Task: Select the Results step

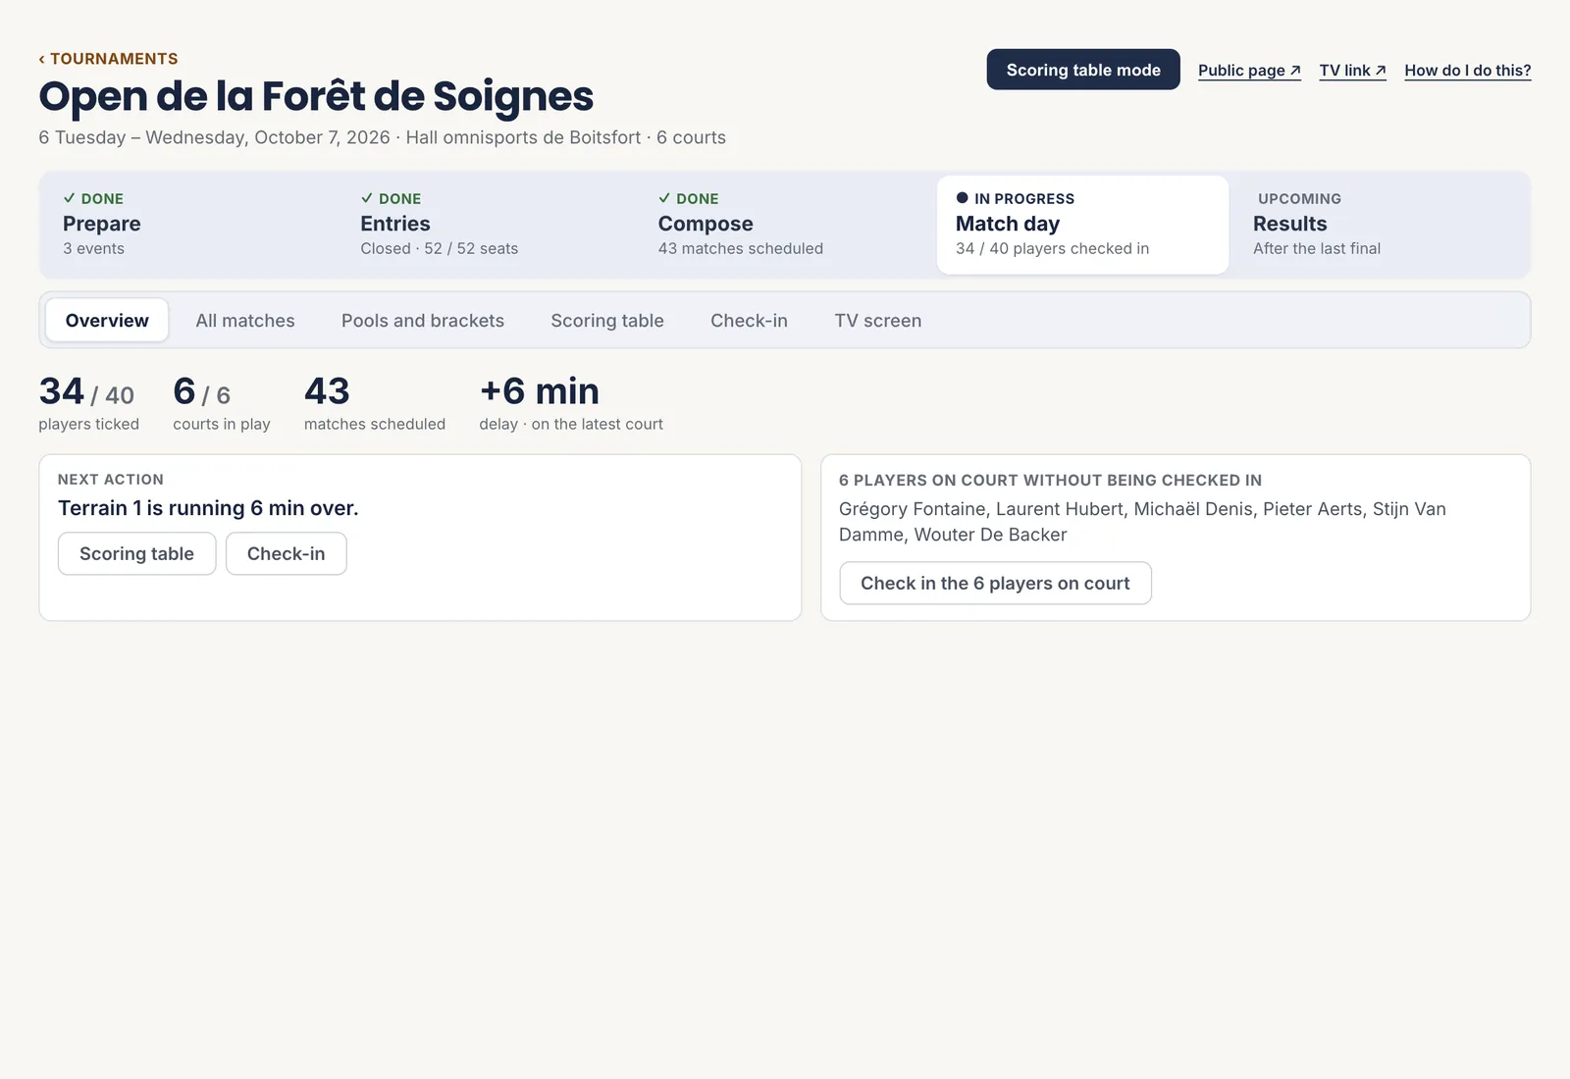Action: tap(1382, 225)
